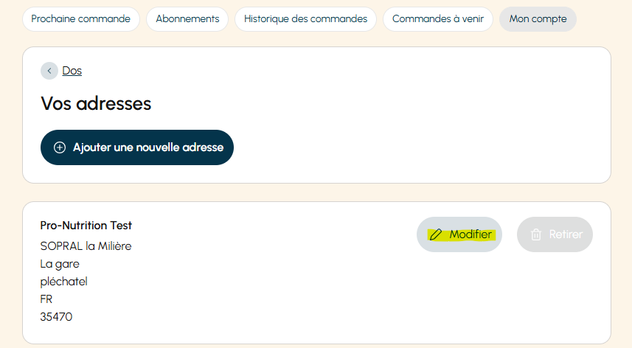This screenshot has width=632, height=348.
Task: Open Historique des commandes tab
Action: (x=305, y=19)
